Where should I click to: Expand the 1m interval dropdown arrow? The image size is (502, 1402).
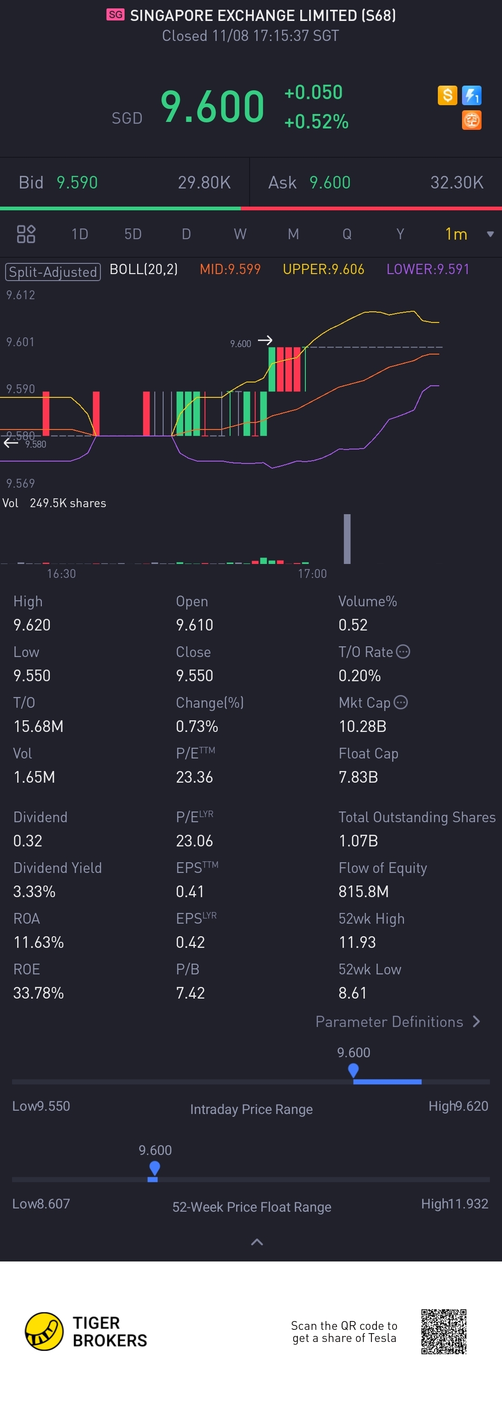pyautogui.click(x=490, y=234)
